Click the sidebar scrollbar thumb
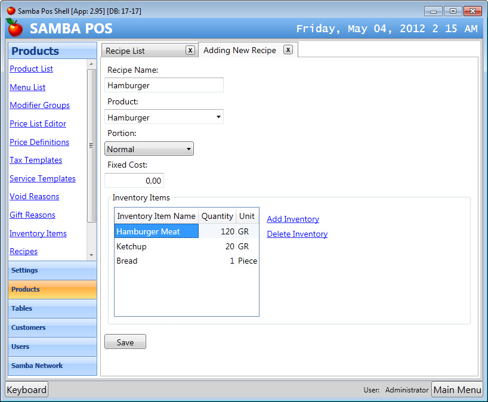Viewport: 488px width, 402px height. (x=91, y=146)
